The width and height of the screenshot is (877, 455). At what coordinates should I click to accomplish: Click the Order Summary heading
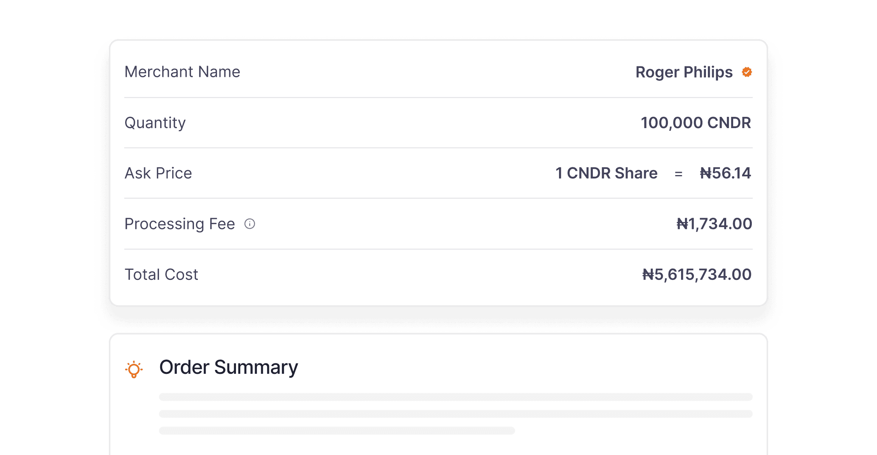pyautogui.click(x=229, y=367)
